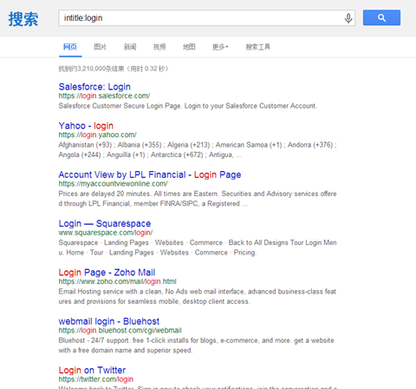
Task: Open the 地图 tab
Action: point(189,47)
